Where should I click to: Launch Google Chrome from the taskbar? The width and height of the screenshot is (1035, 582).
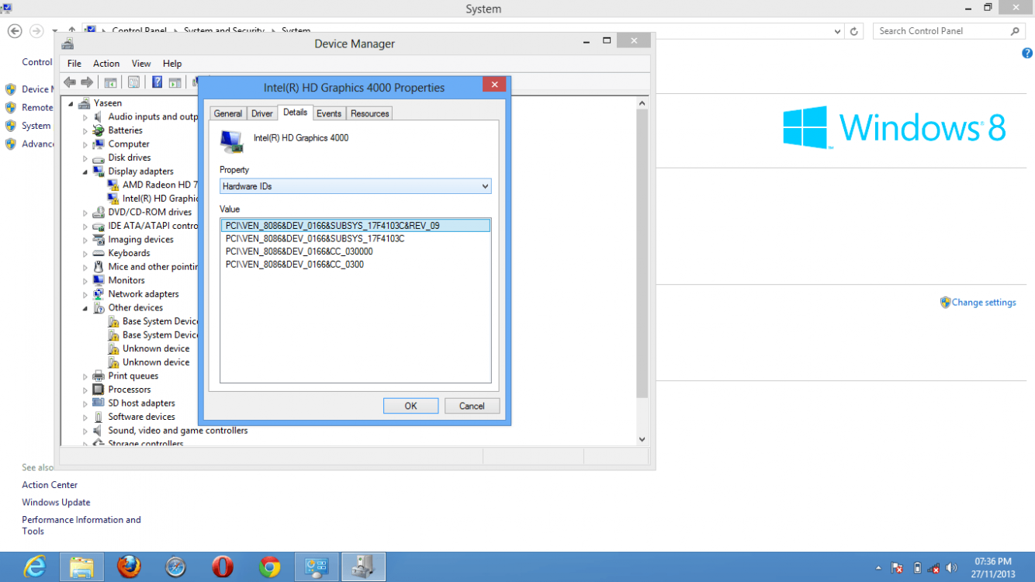pos(270,567)
